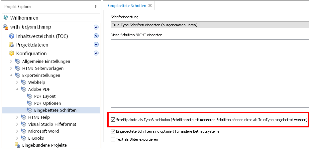This screenshot has height=149, width=309.
Task: Collapse the Konfiguration section chevron
Action: tap(96, 53)
